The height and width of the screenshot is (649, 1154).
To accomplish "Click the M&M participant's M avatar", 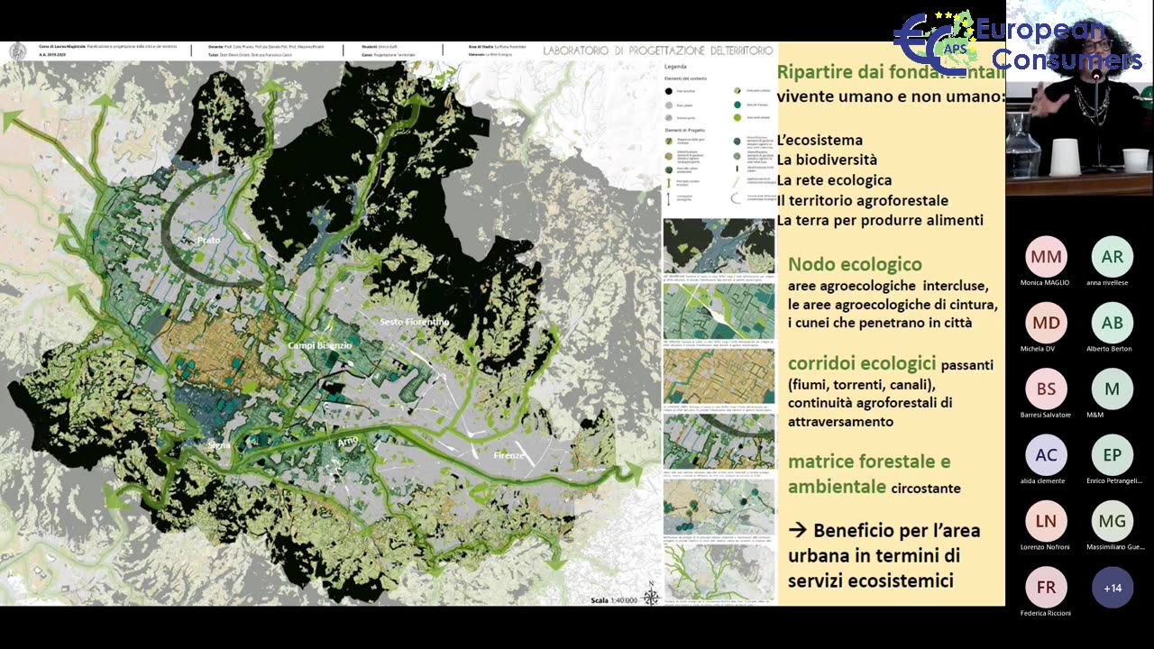I will pos(1113,388).
